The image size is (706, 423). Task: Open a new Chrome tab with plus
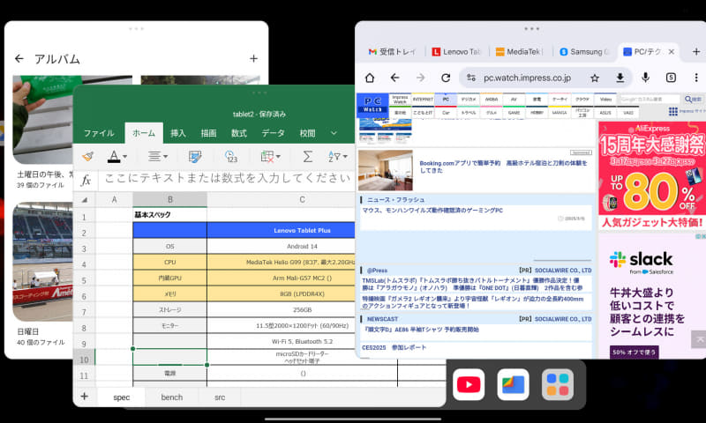696,52
